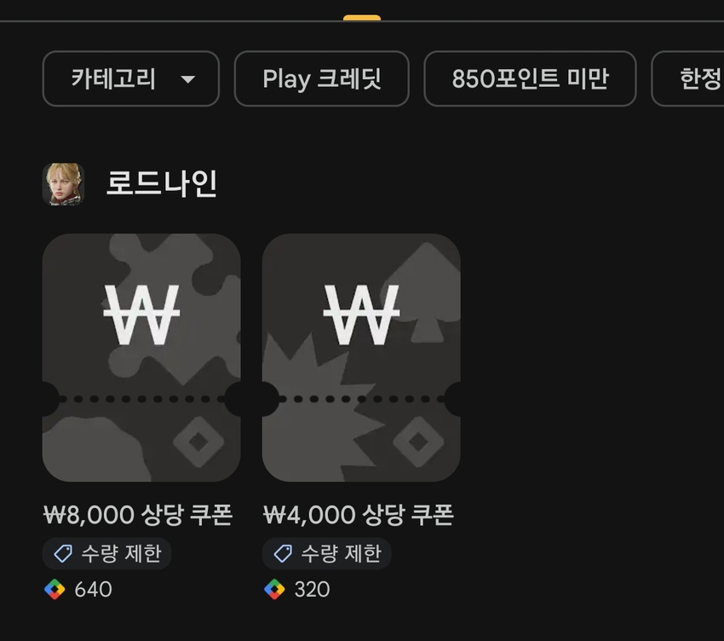Click the won symbol on ₩4,000 coupon

[361, 315]
